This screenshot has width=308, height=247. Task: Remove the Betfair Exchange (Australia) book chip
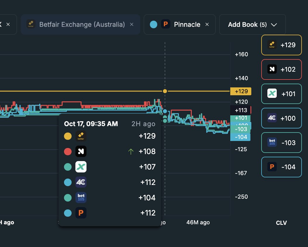[131, 24]
